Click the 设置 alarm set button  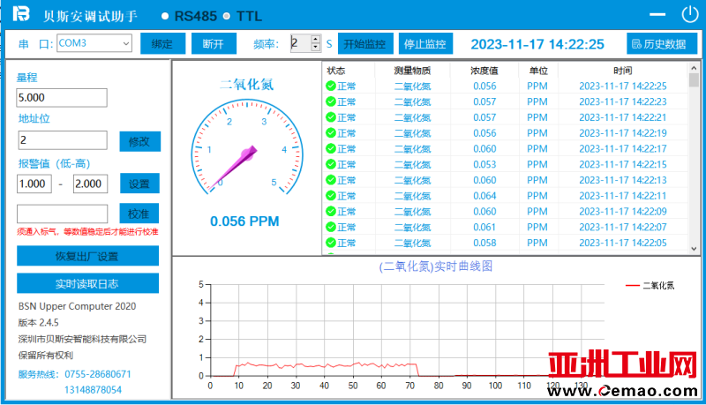point(139,184)
